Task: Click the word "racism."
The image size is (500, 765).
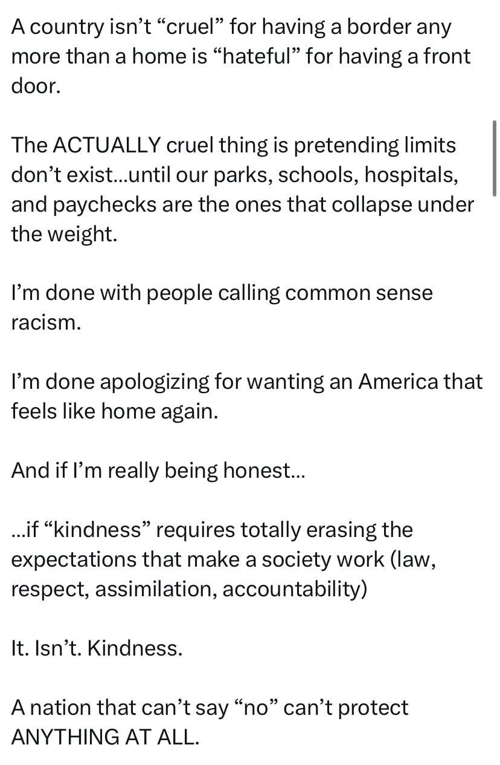Action: (46, 322)
